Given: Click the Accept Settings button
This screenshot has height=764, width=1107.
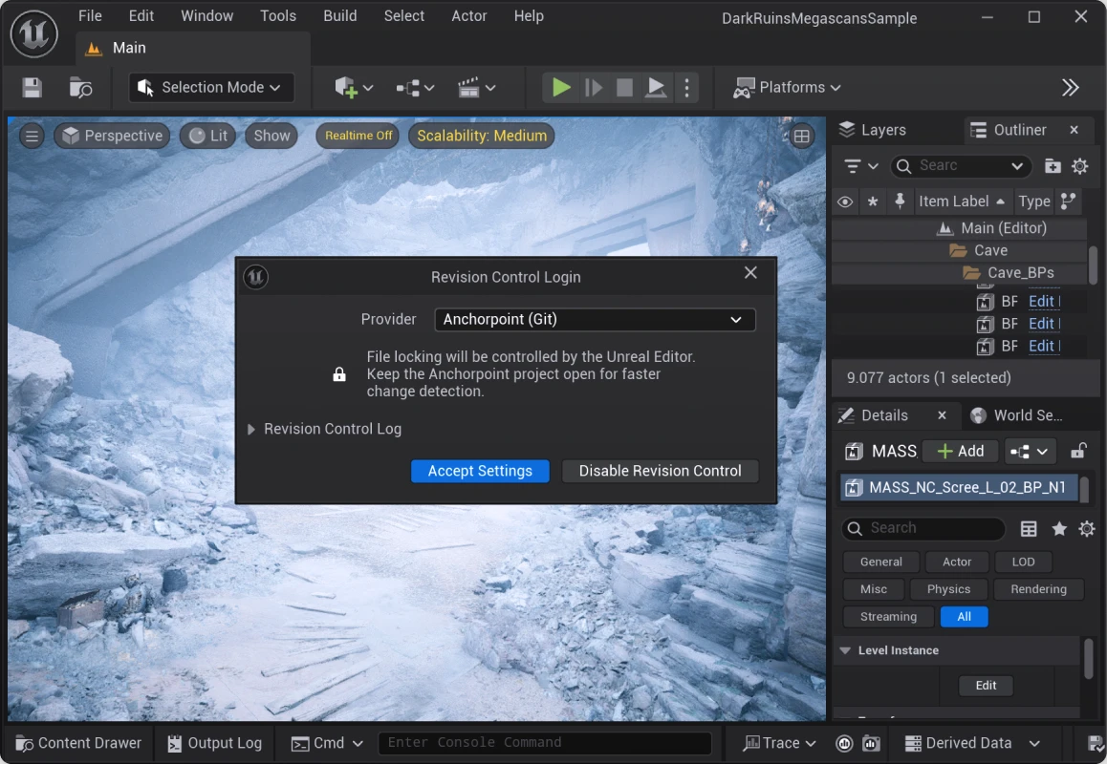Looking at the screenshot, I should point(480,471).
